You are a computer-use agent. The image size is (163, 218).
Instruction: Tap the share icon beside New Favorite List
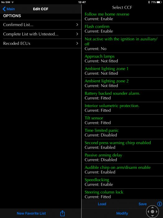[62, 213]
